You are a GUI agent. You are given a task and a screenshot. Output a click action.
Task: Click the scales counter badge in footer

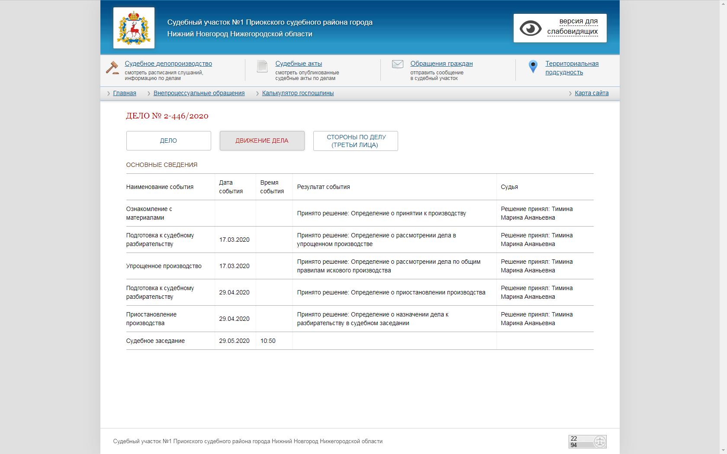pos(587,441)
